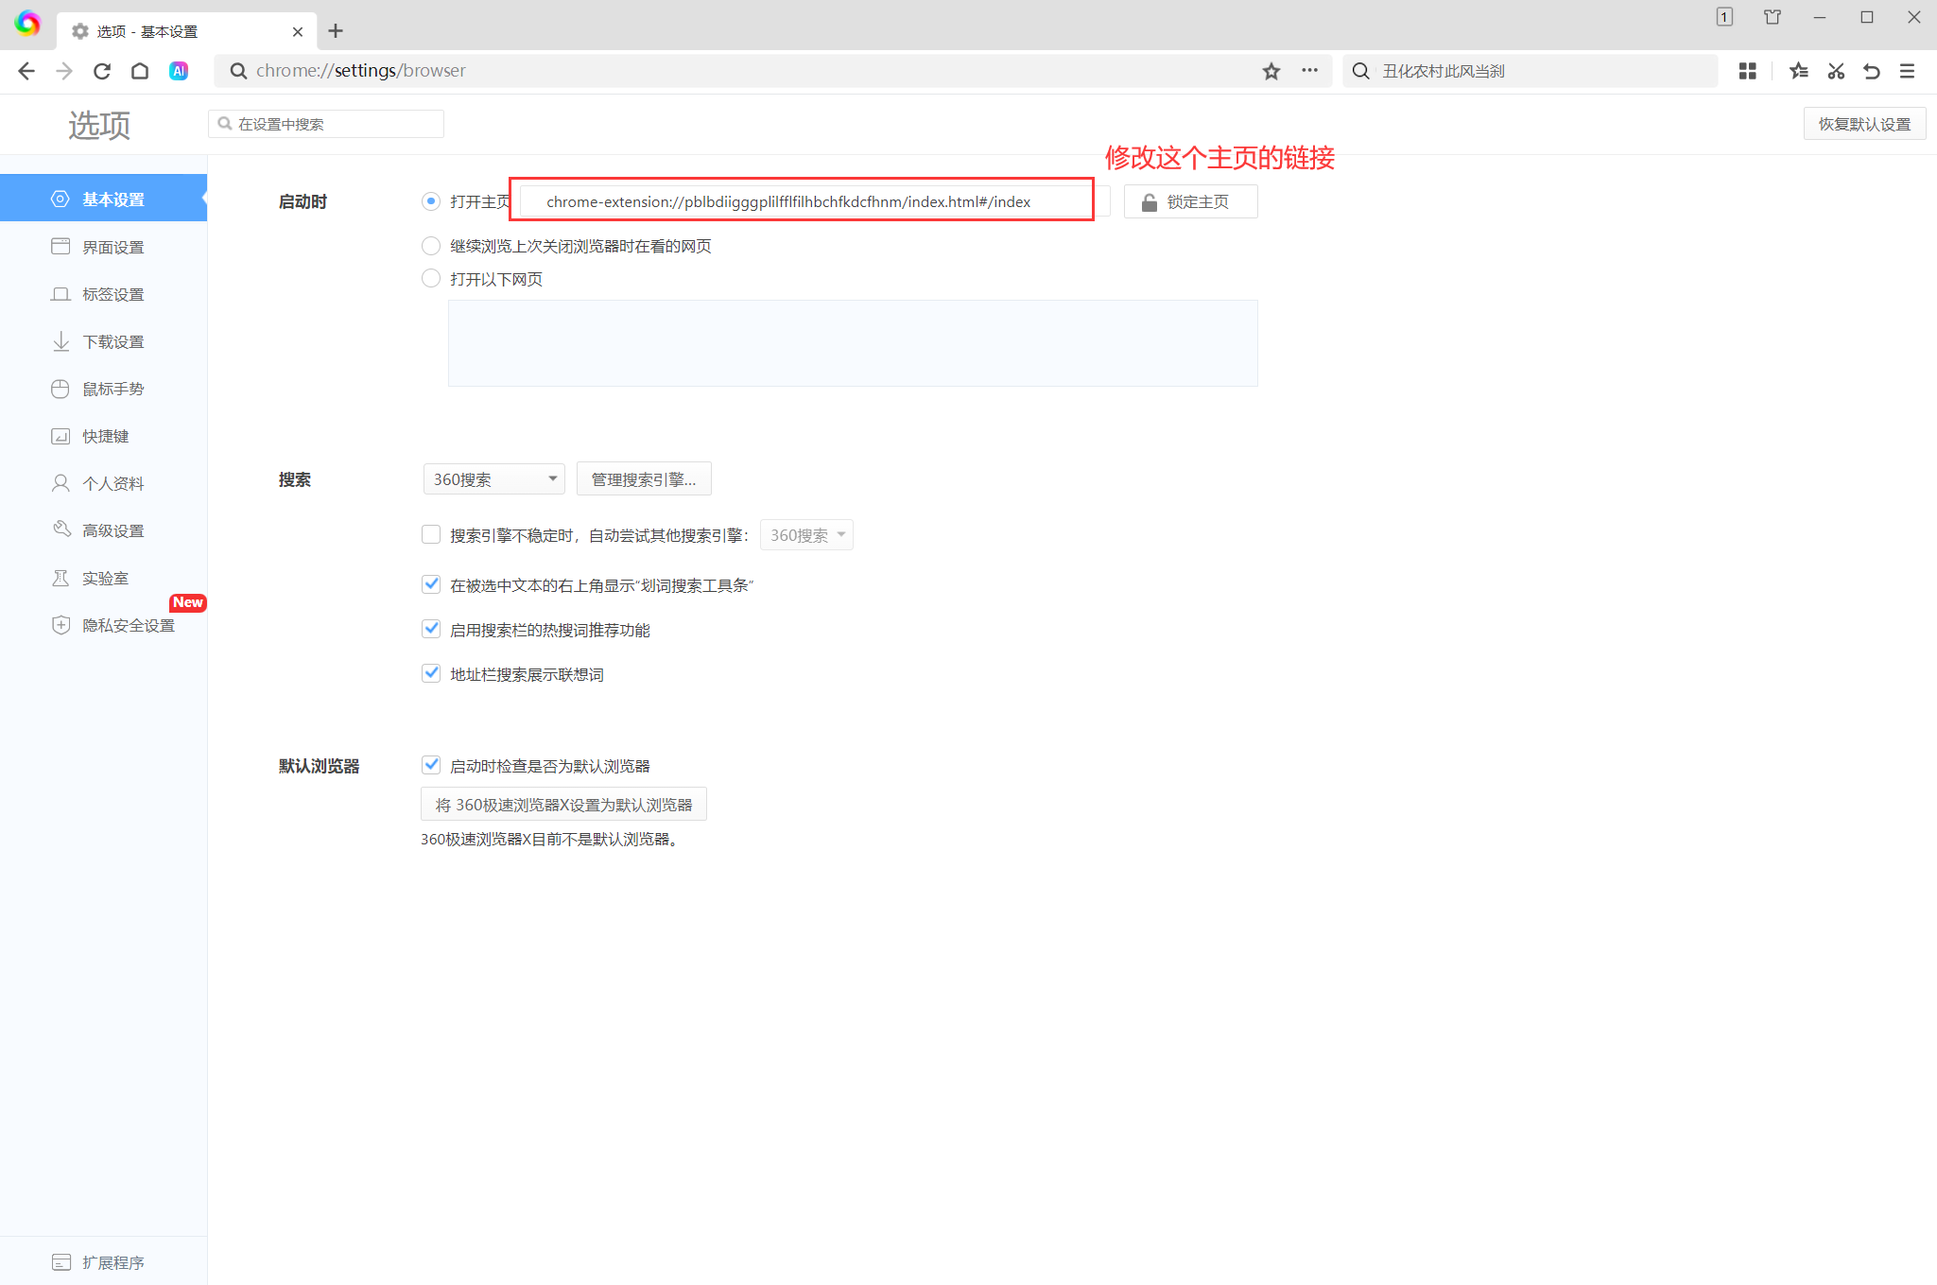The width and height of the screenshot is (1937, 1285).
Task: Open the hamburger main menu
Action: [x=1907, y=71]
